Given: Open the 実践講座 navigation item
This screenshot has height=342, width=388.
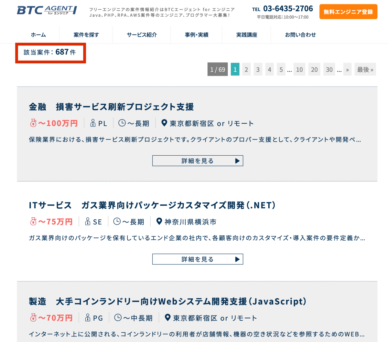Looking at the screenshot, I should click(246, 35).
